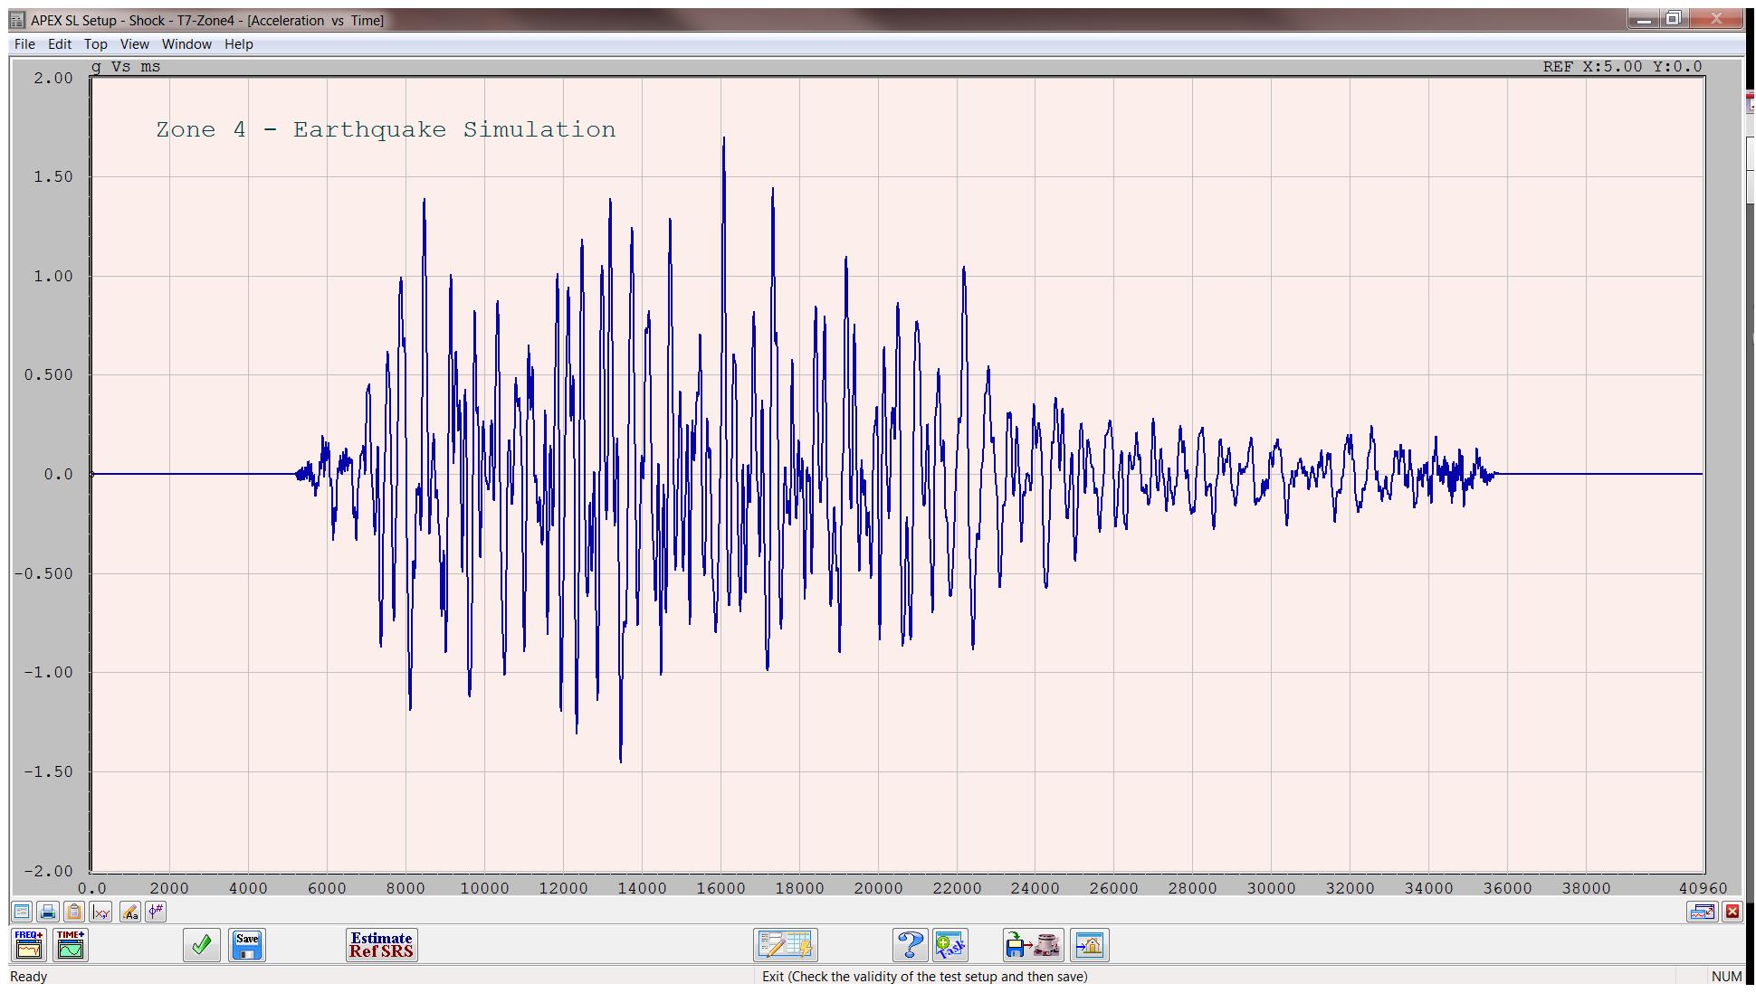1756x993 pixels.
Task: Click the green checkmark validate button
Action: click(x=202, y=945)
